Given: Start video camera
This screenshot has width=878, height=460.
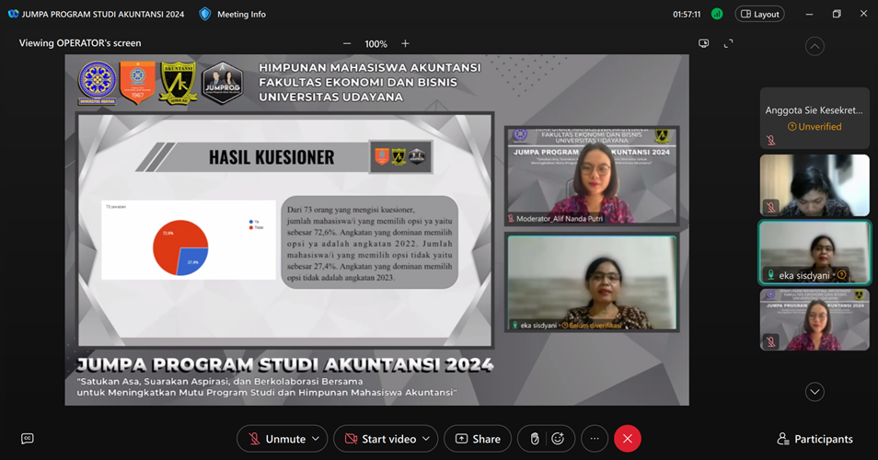Looking at the screenshot, I should (382, 439).
